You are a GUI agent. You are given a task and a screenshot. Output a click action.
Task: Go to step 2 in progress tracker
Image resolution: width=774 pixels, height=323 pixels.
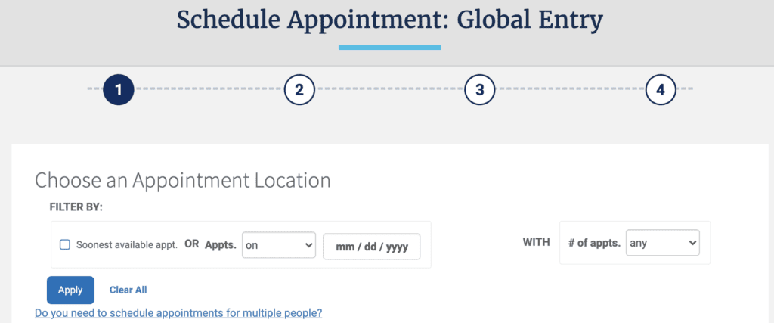[x=299, y=91]
